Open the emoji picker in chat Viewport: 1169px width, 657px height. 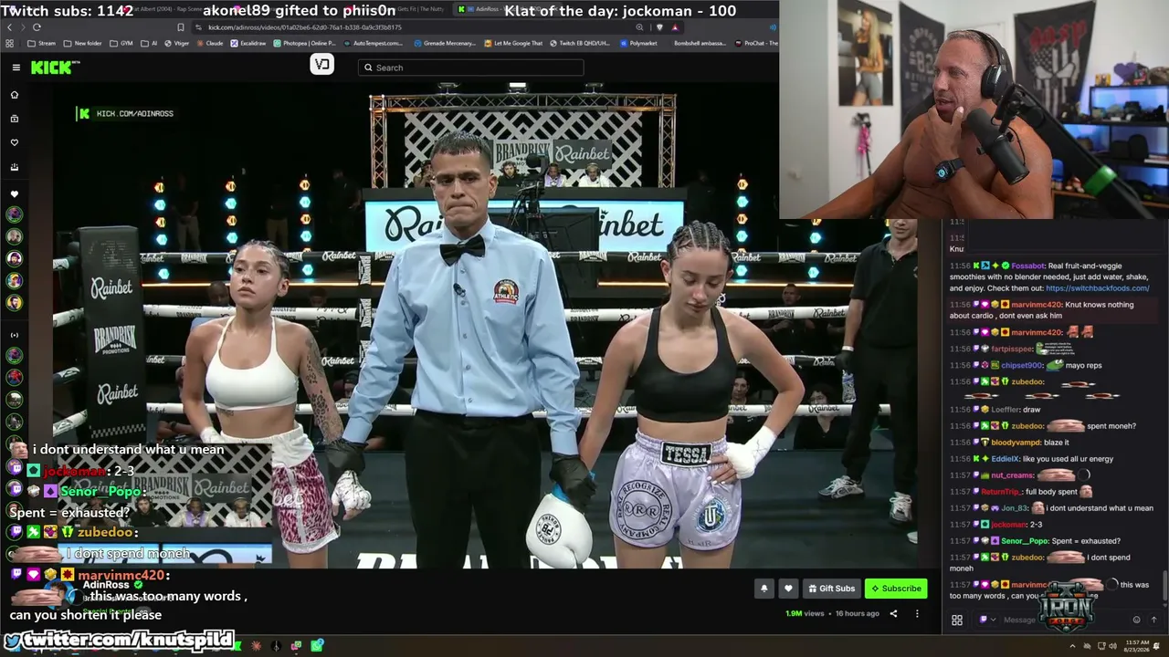pos(1136,620)
